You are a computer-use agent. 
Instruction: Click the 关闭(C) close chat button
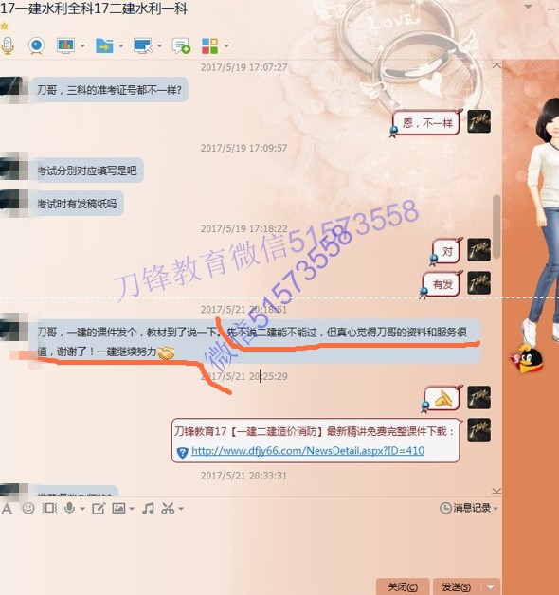click(403, 586)
